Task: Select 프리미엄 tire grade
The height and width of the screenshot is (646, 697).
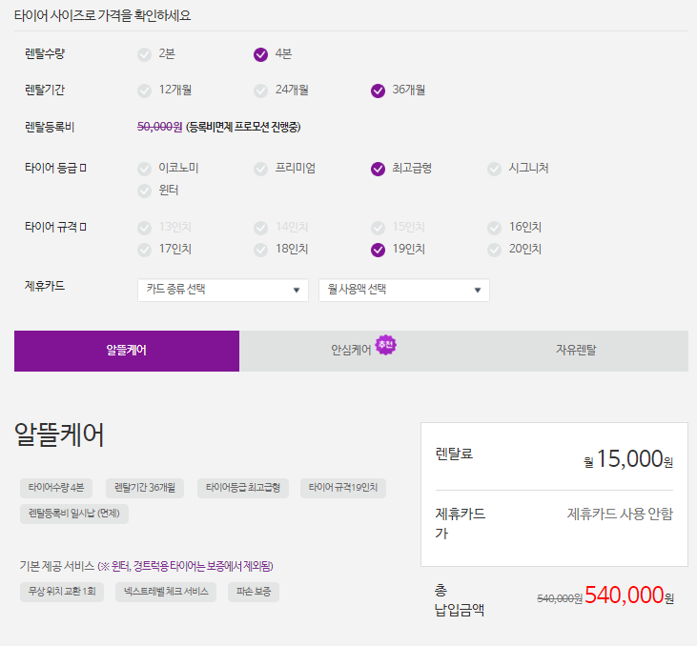Action: (x=284, y=169)
